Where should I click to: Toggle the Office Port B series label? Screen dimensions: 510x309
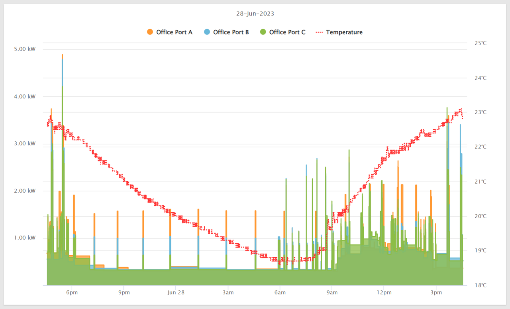tap(231, 32)
